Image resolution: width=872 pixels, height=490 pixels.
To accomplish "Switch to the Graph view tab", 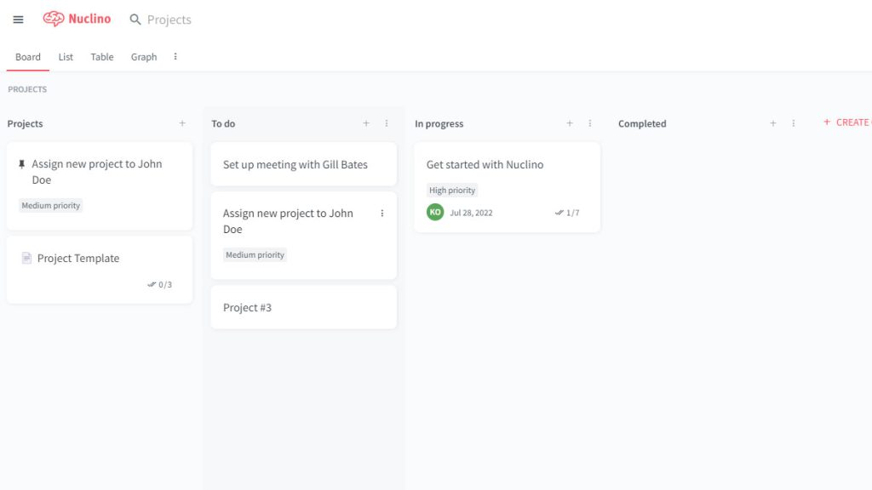I will tap(143, 57).
